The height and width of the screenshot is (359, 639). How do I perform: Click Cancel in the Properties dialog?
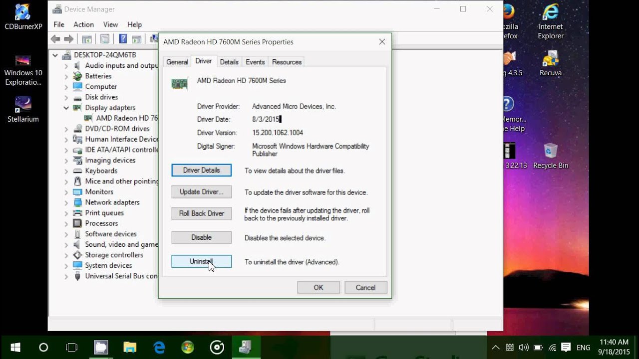click(365, 287)
